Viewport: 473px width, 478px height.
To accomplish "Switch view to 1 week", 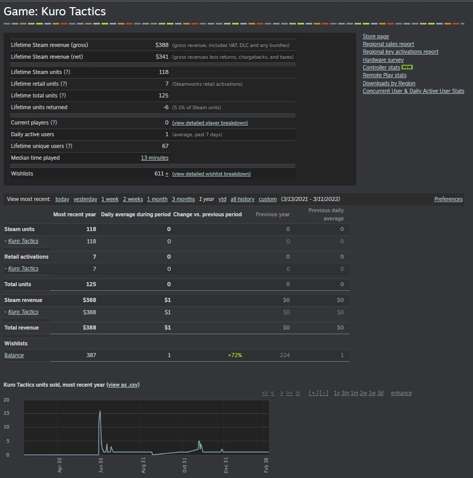I will coord(110,199).
